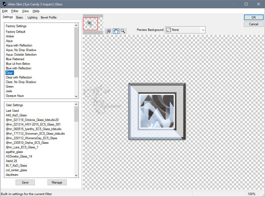Select the highlighted Clear preset

9,73
